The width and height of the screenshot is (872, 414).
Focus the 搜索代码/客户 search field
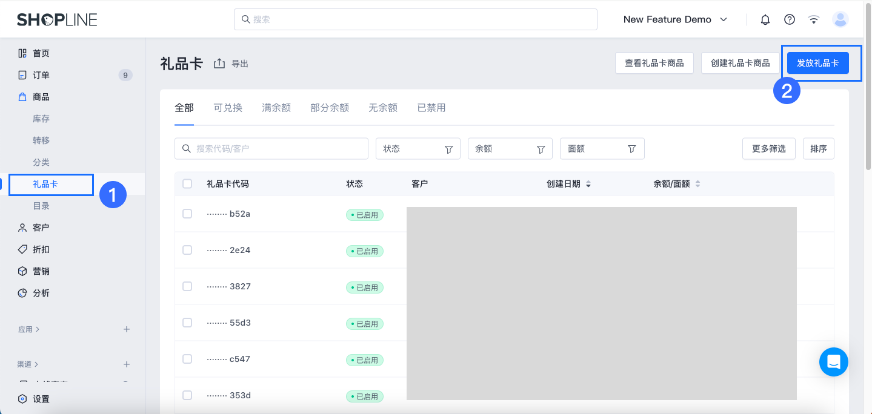click(x=271, y=149)
